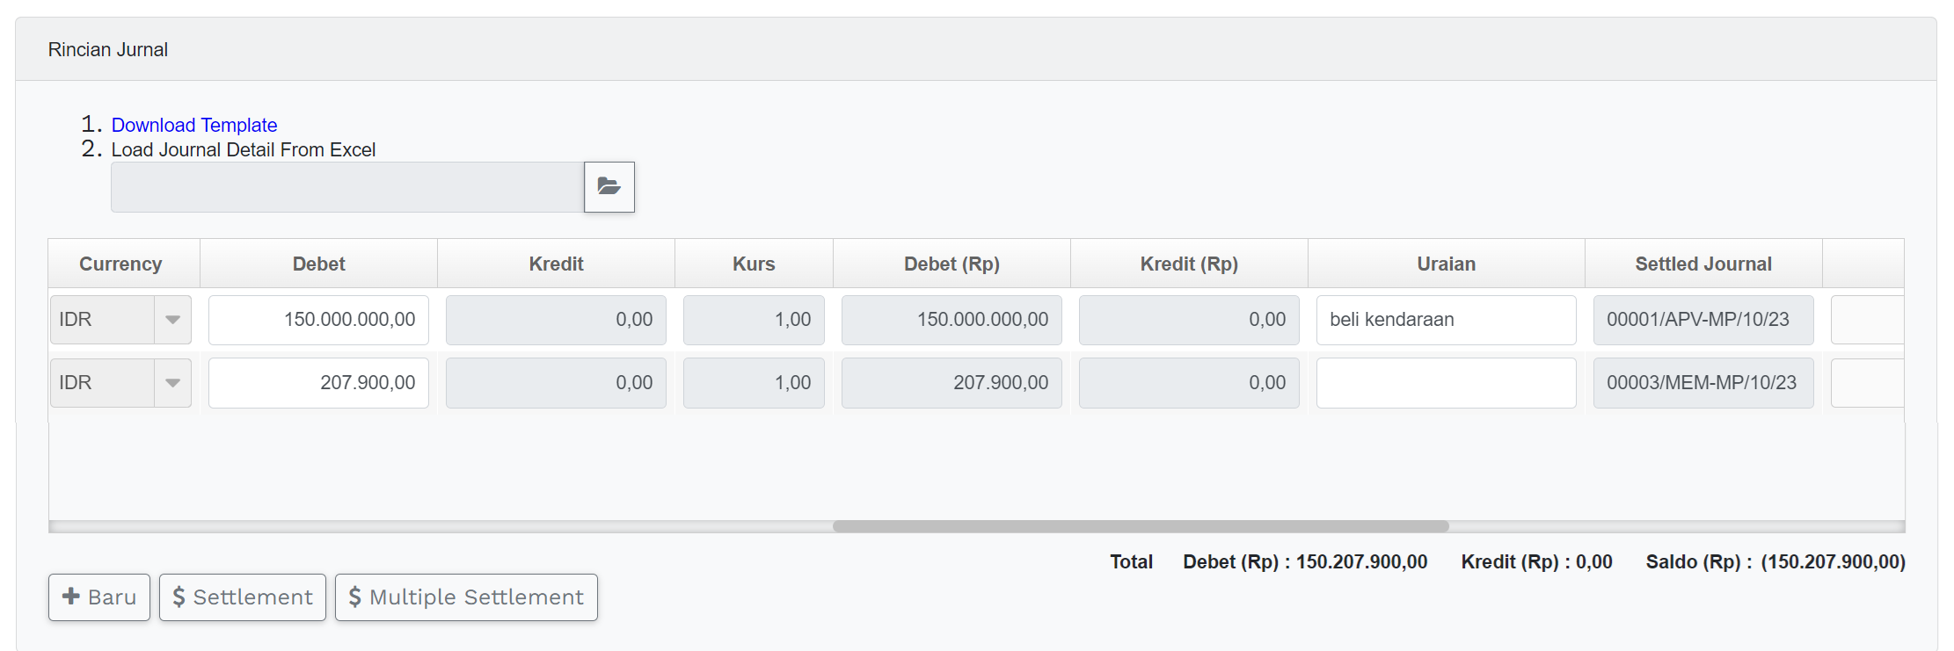Viewport: 1954px width, 651px height.
Task: Expand first row IDR currency dropdown
Action: [x=172, y=320]
